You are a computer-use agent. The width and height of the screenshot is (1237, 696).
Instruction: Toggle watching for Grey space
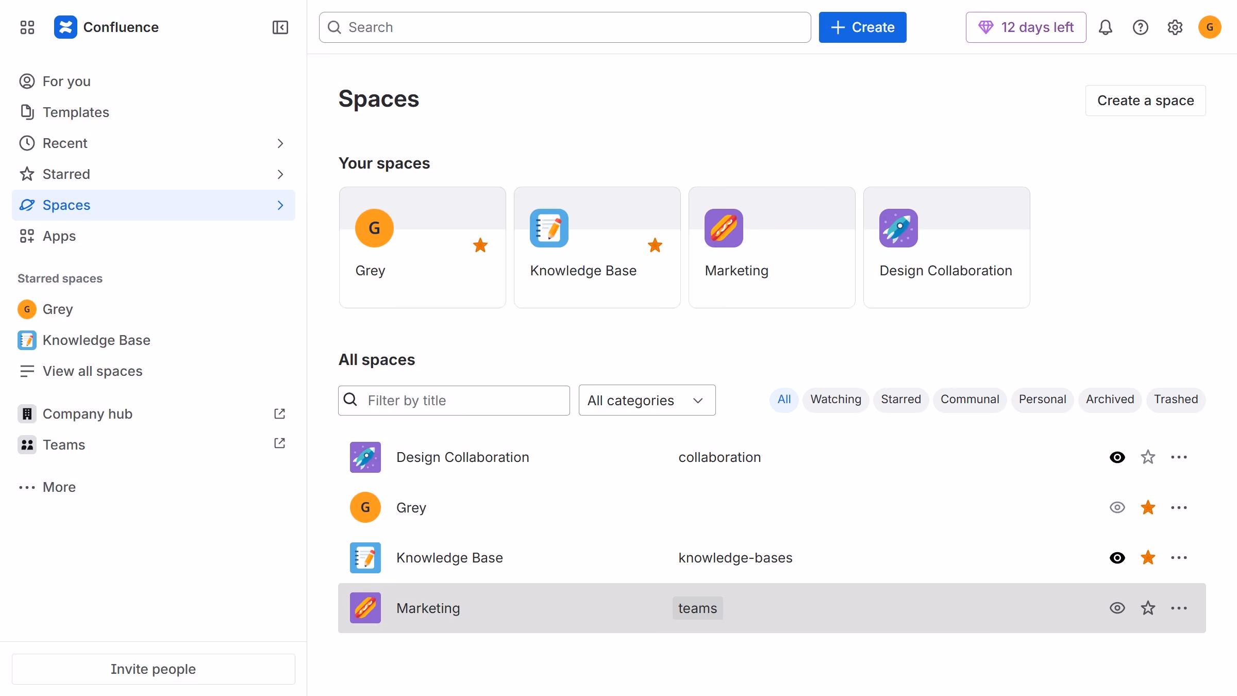pos(1117,508)
